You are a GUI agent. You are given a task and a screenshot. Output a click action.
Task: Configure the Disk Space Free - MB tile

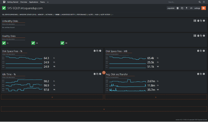[204, 51]
